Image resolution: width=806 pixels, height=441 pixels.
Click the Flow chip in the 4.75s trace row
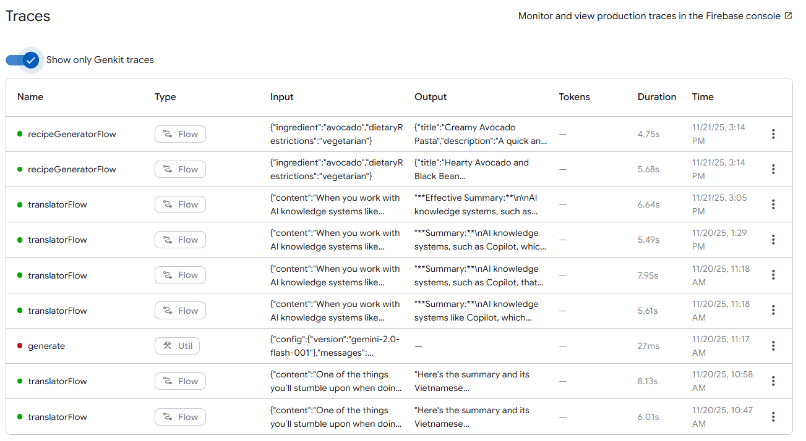point(180,134)
